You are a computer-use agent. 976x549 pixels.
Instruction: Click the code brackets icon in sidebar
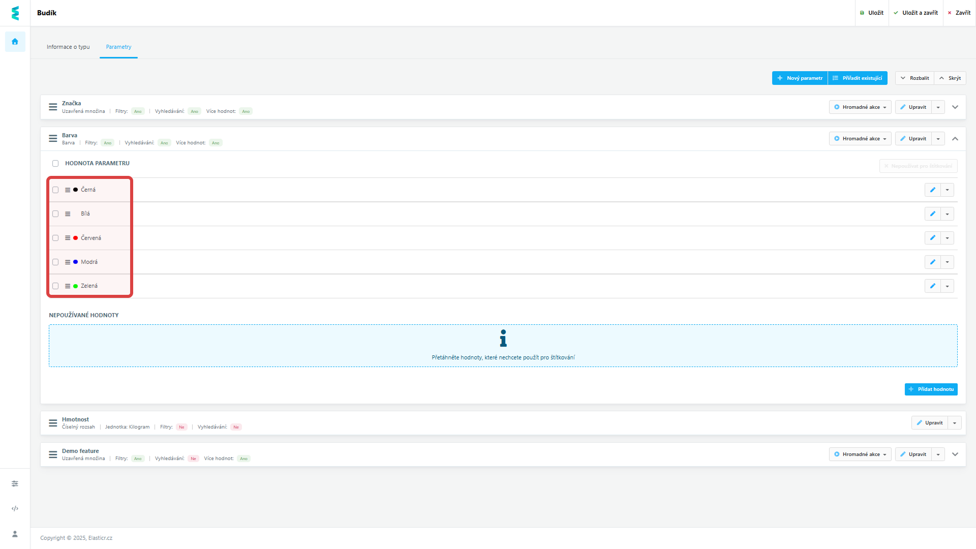(x=15, y=508)
